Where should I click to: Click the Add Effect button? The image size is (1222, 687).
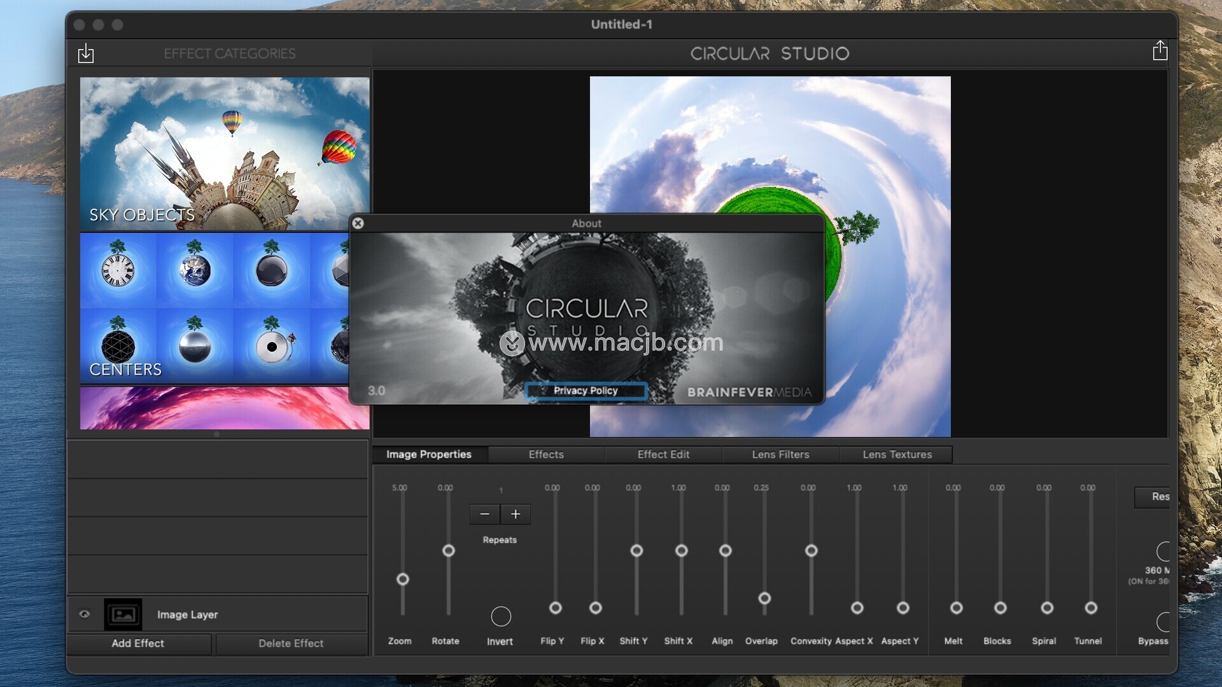[x=138, y=643]
